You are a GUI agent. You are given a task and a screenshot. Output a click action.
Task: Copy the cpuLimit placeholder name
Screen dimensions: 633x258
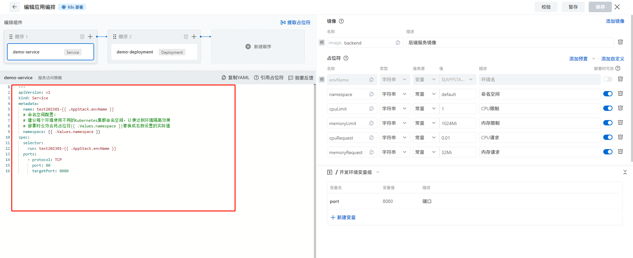pos(371,109)
